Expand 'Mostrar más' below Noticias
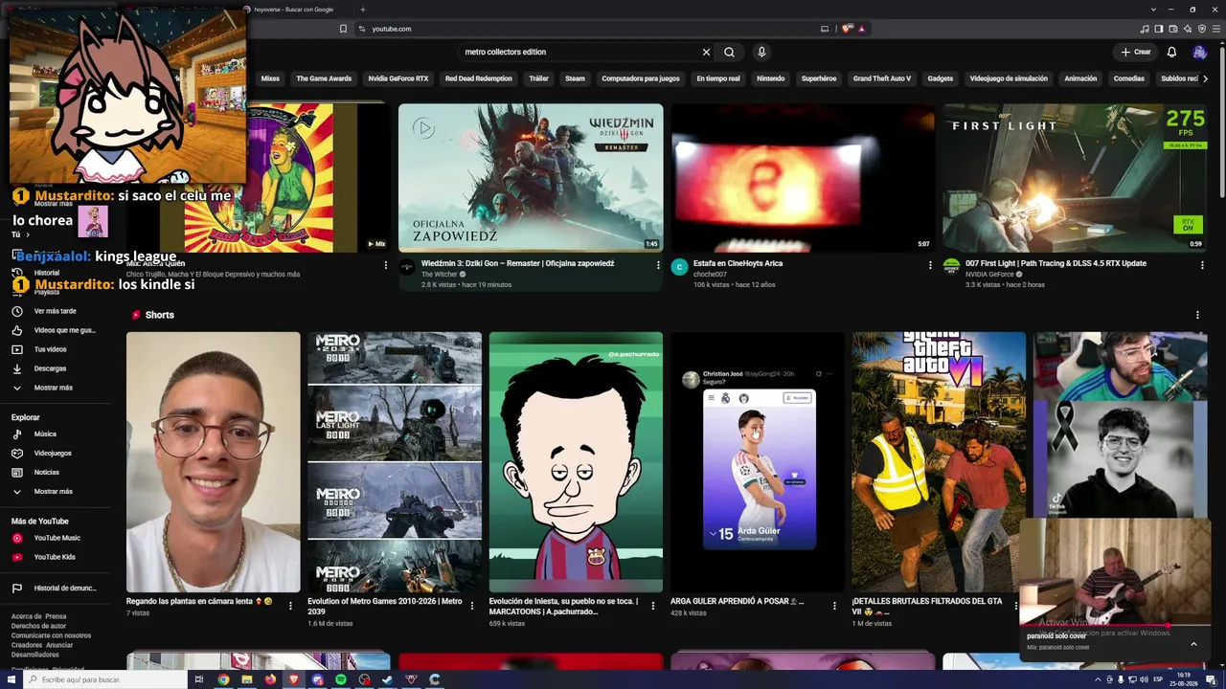Screen dimensions: 1226x689 [x=56, y=492]
